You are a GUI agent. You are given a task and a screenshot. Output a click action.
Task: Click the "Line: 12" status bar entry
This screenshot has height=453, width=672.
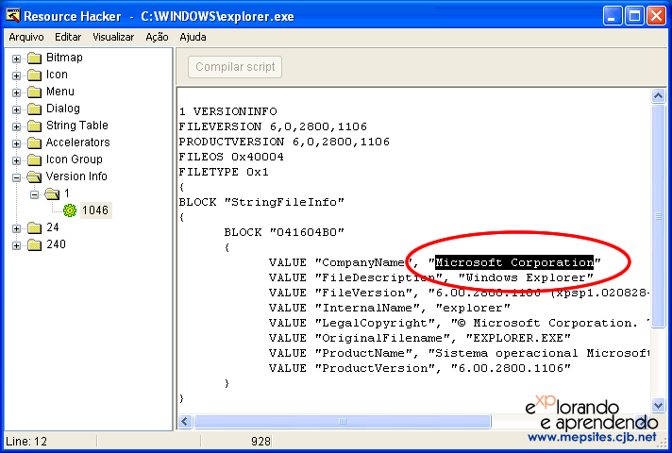pyautogui.click(x=26, y=442)
